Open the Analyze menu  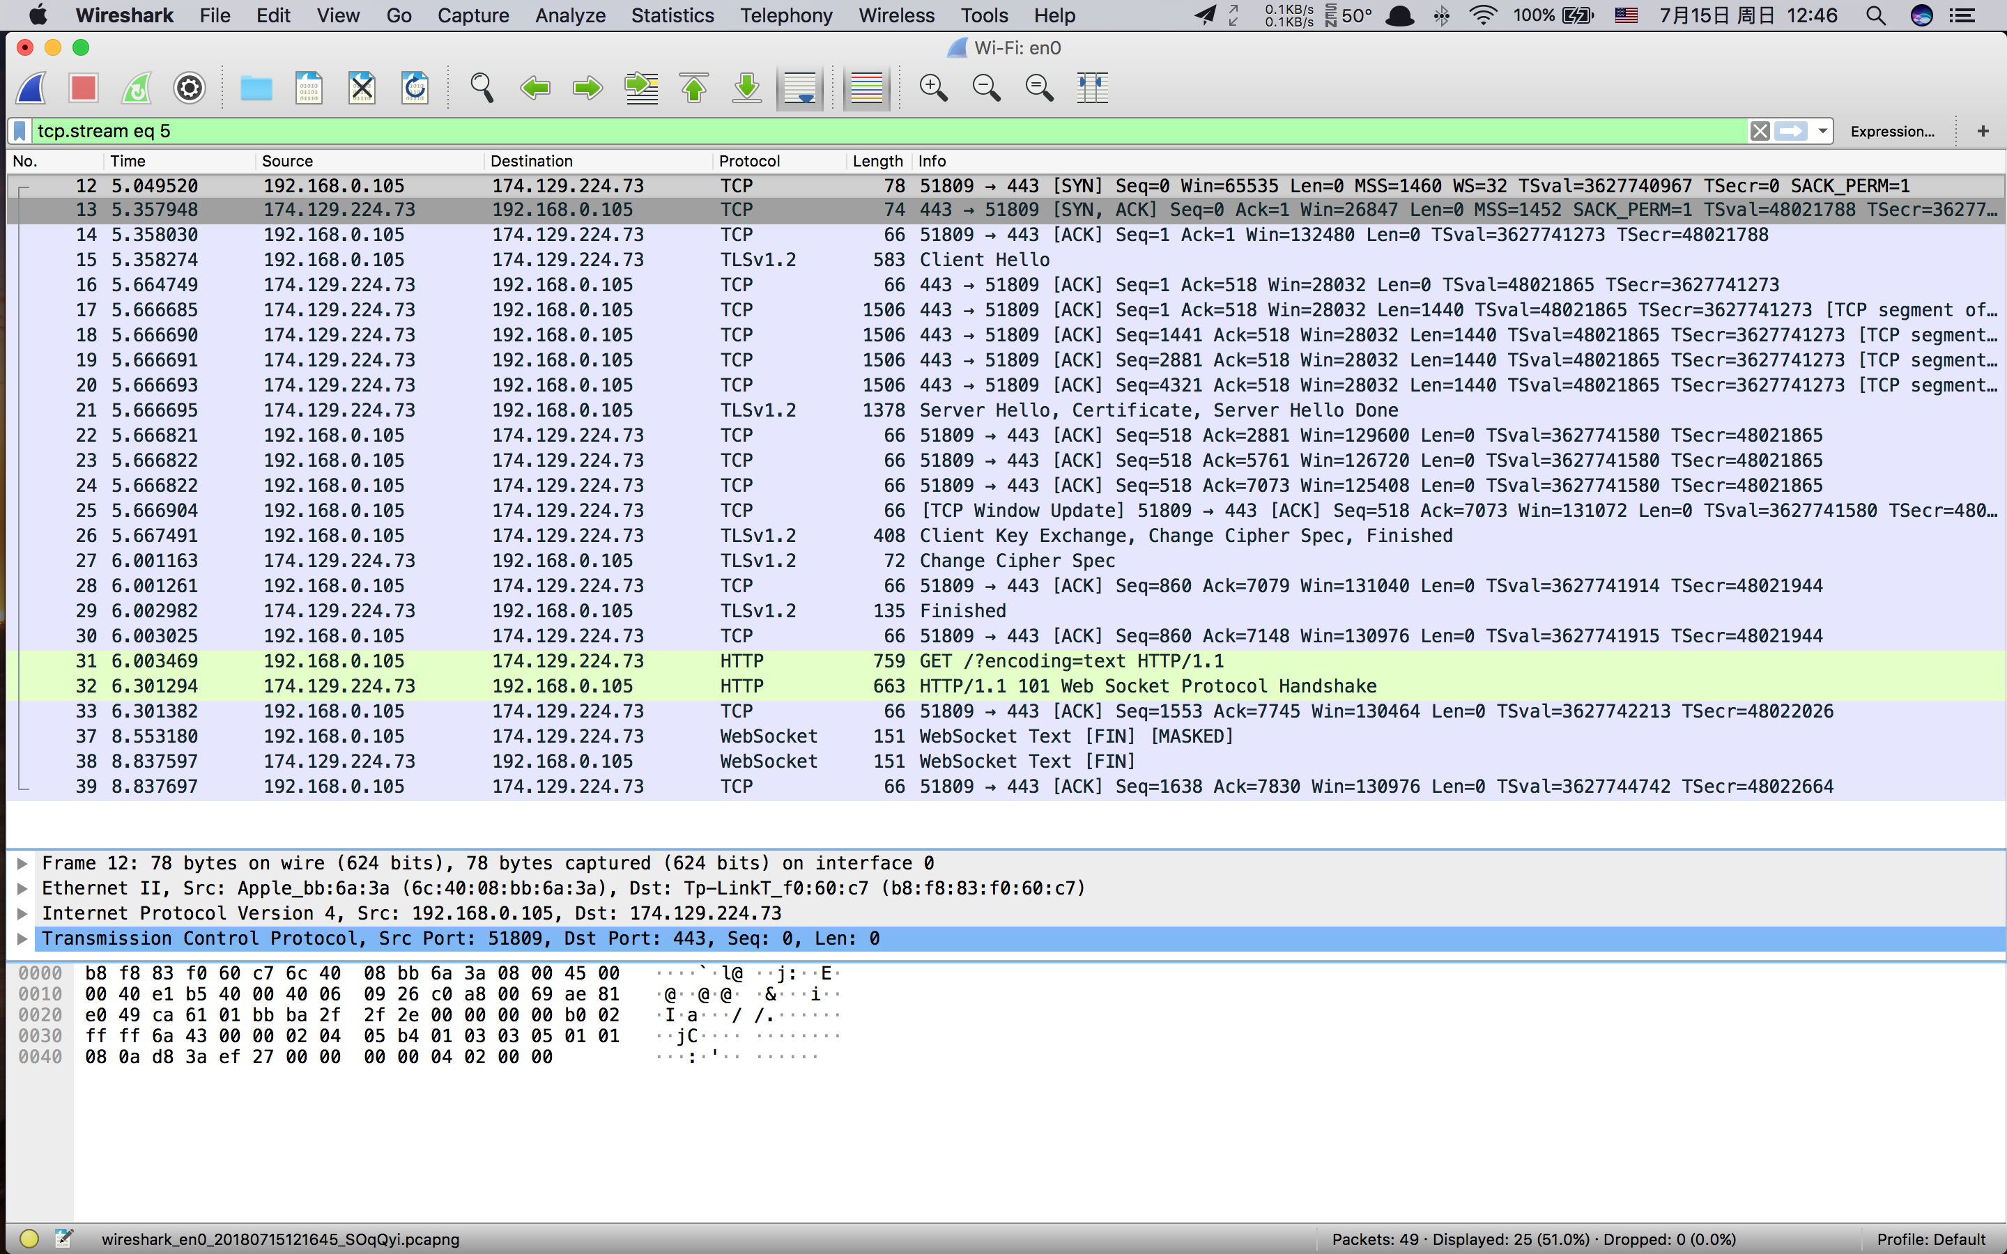click(570, 15)
